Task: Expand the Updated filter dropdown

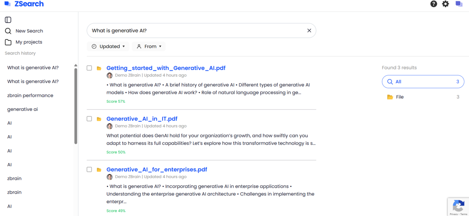Action: pyautogui.click(x=108, y=47)
